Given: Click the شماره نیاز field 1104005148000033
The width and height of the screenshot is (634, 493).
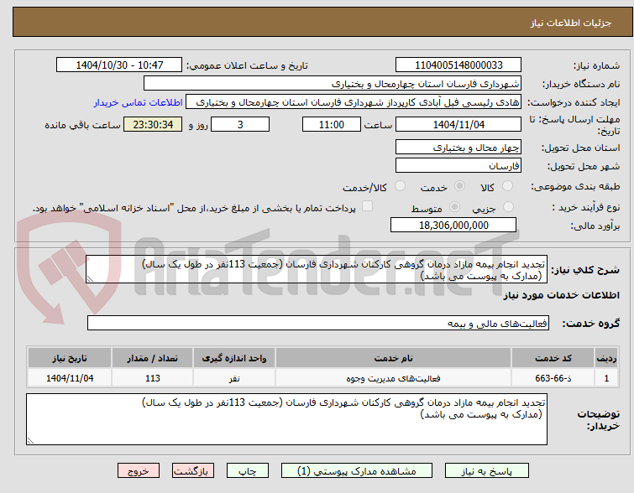Looking at the screenshot, I should click(x=458, y=65).
